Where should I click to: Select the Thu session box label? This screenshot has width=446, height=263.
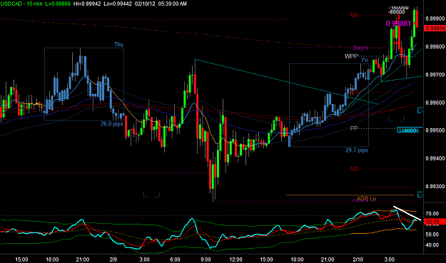[x=118, y=44]
